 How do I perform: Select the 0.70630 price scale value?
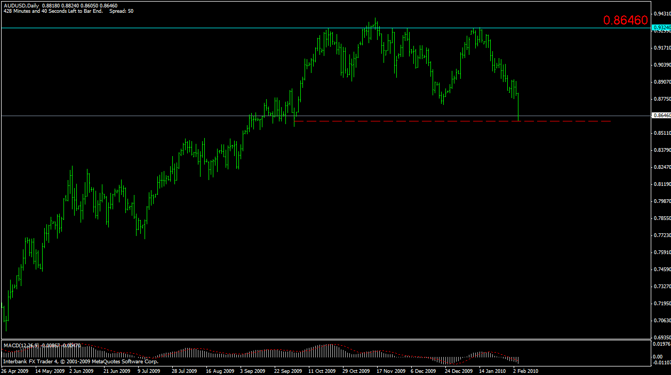(x=661, y=321)
